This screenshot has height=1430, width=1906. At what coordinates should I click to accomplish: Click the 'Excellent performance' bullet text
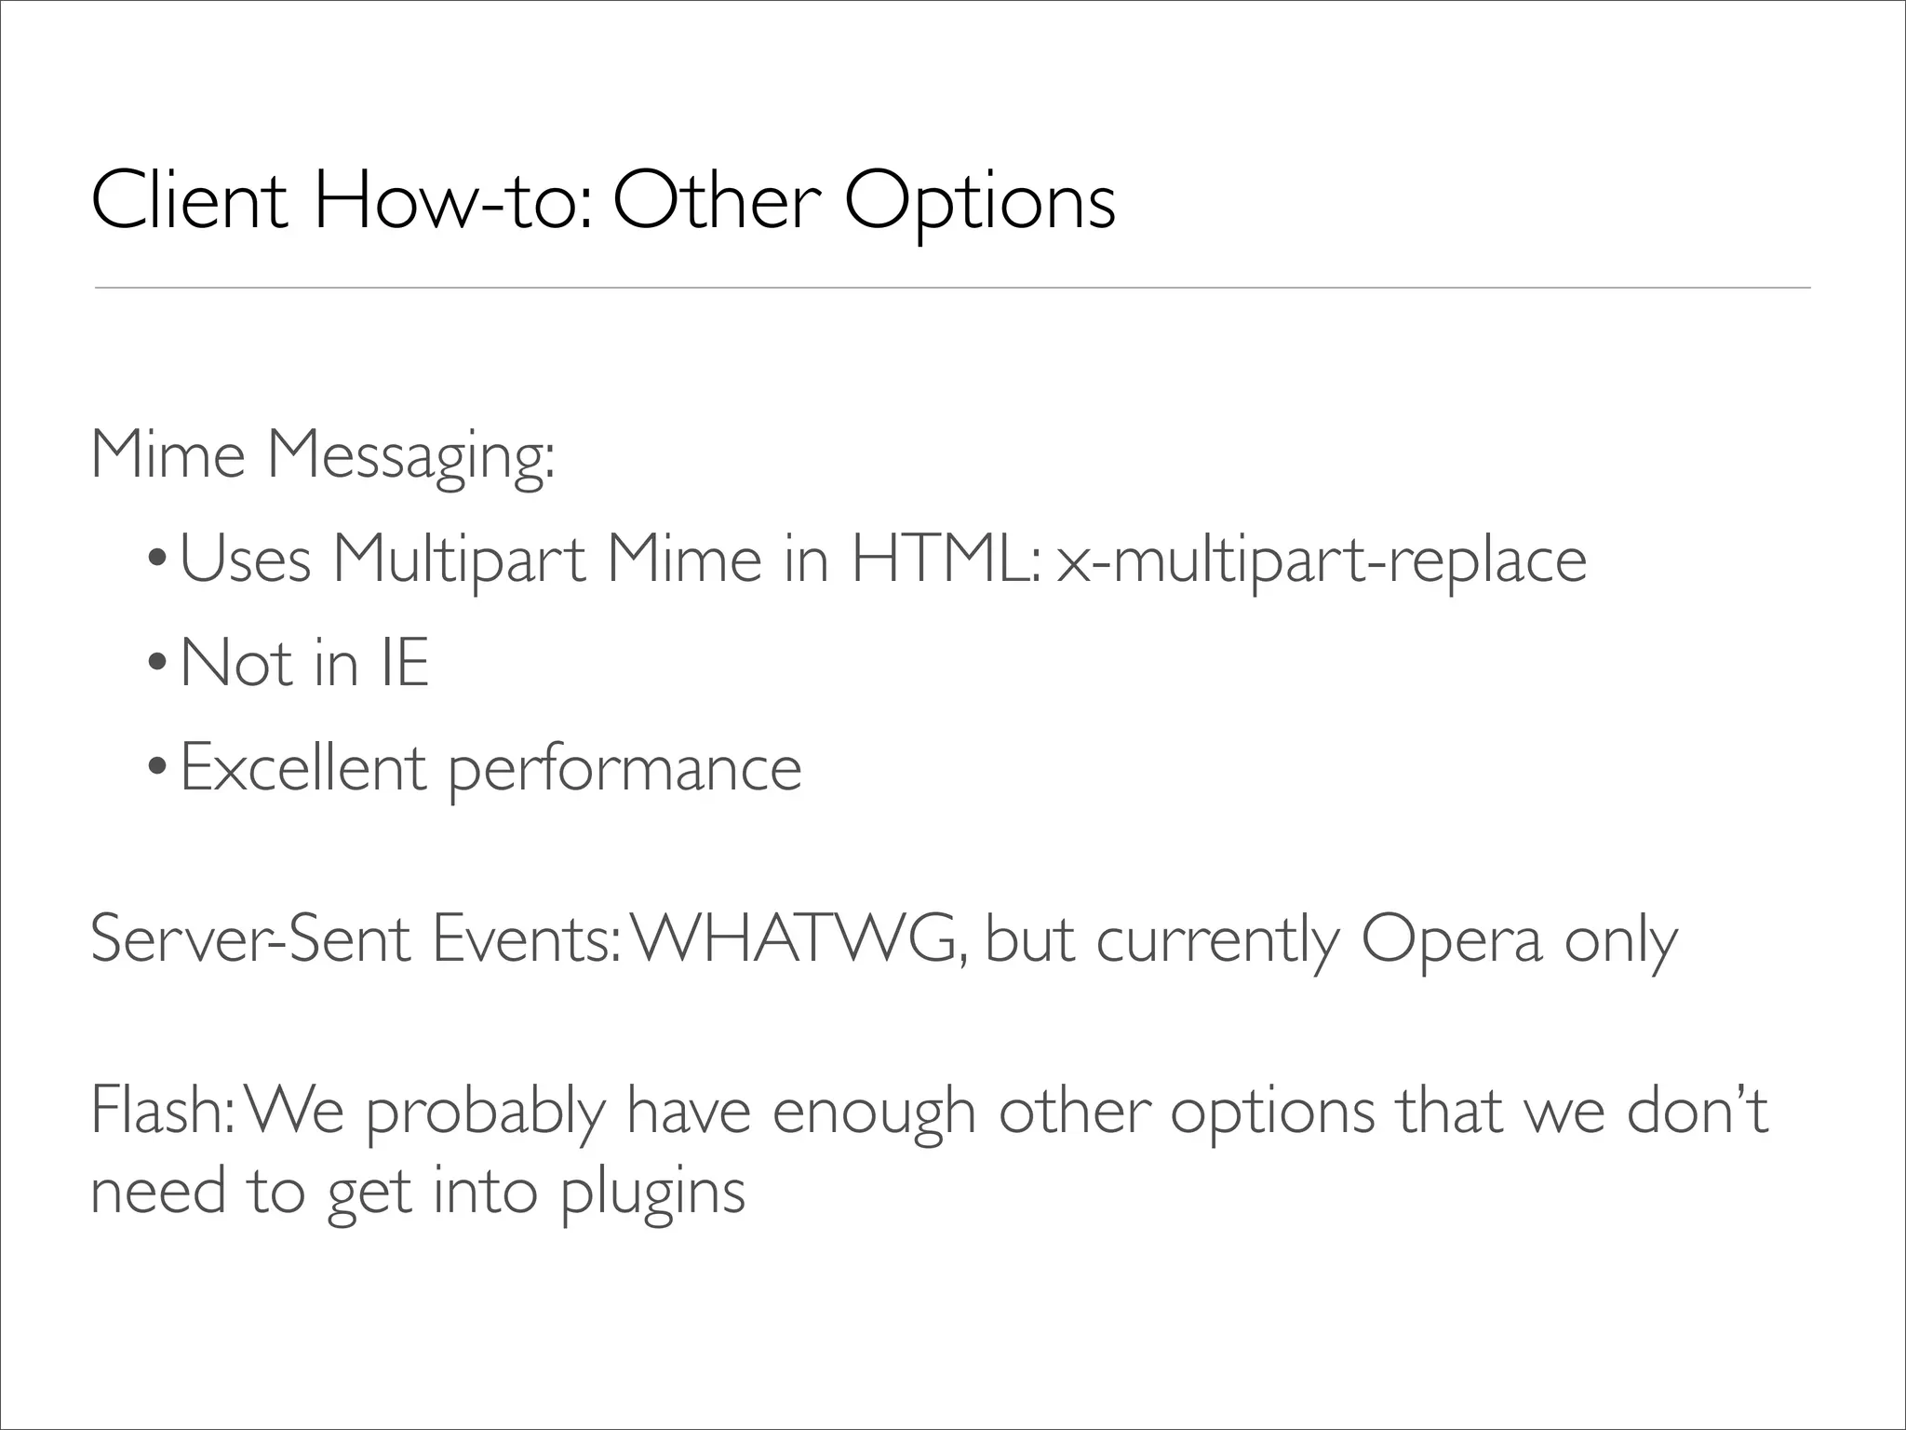pos(490,769)
